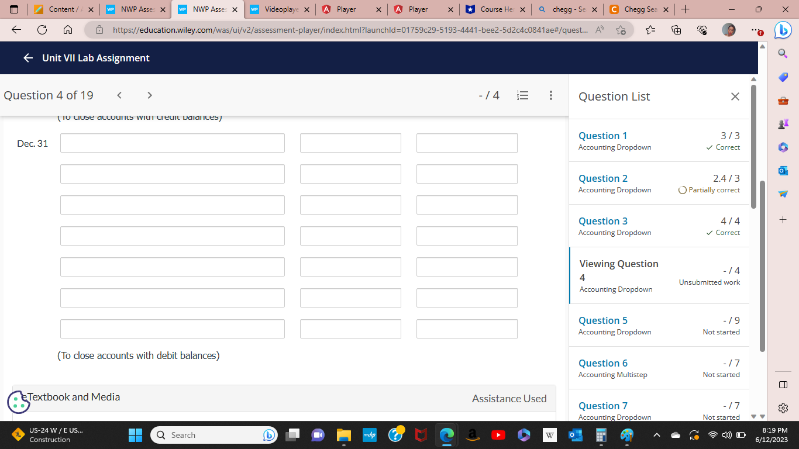The height and width of the screenshot is (449, 799).
Task: Open Edge sidebar search
Action: click(x=783, y=54)
